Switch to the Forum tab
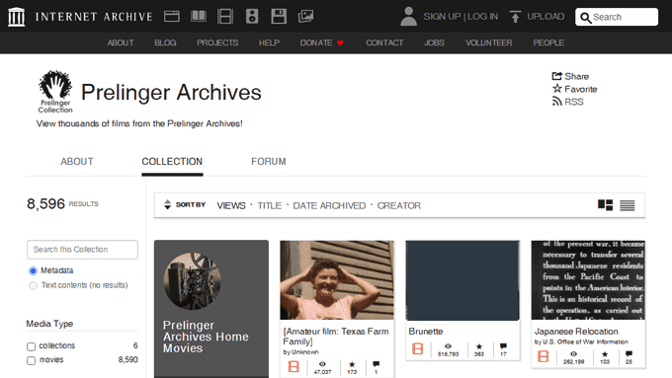 click(x=268, y=162)
